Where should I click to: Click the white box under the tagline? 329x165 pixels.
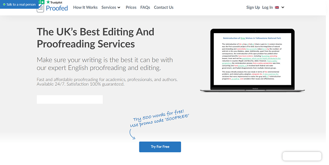point(70,99)
